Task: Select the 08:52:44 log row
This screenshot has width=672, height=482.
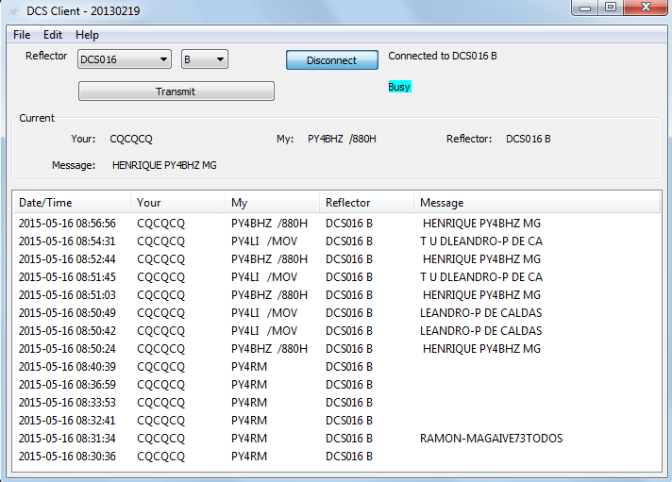Action: click(x=336, y=259)
